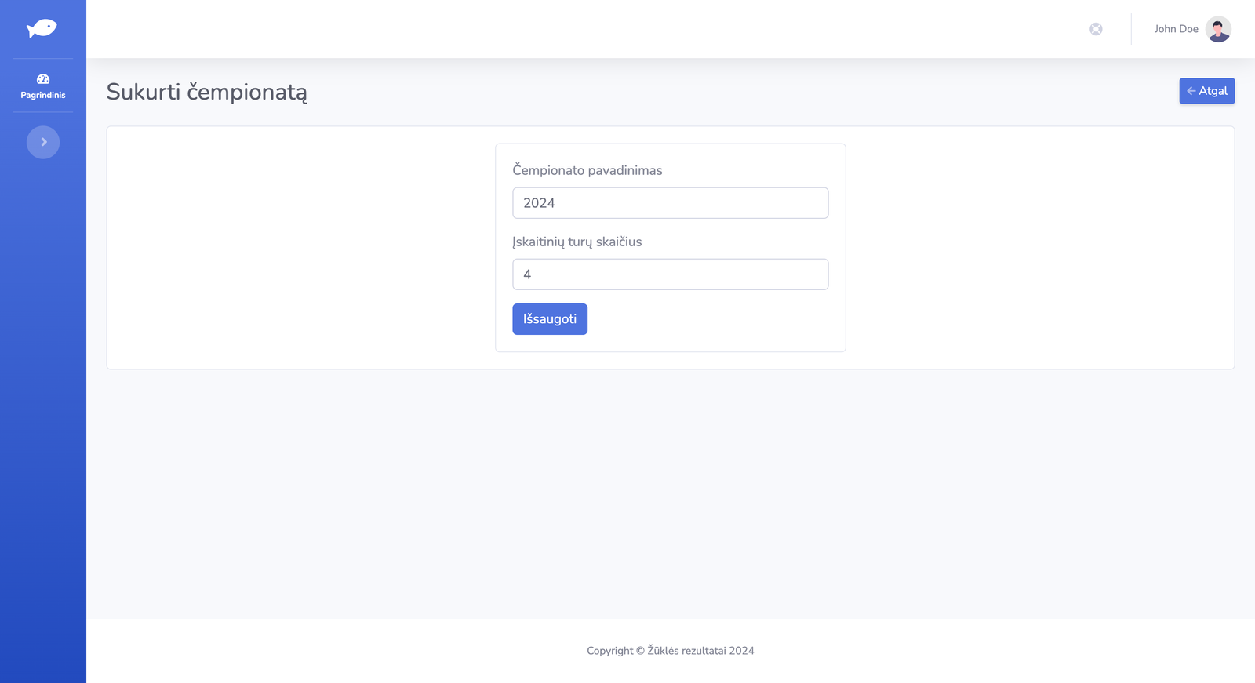The image size is (1255, 683).
Task: Click the Sukurti čempionatą page heading
Action: coord(206,92)
